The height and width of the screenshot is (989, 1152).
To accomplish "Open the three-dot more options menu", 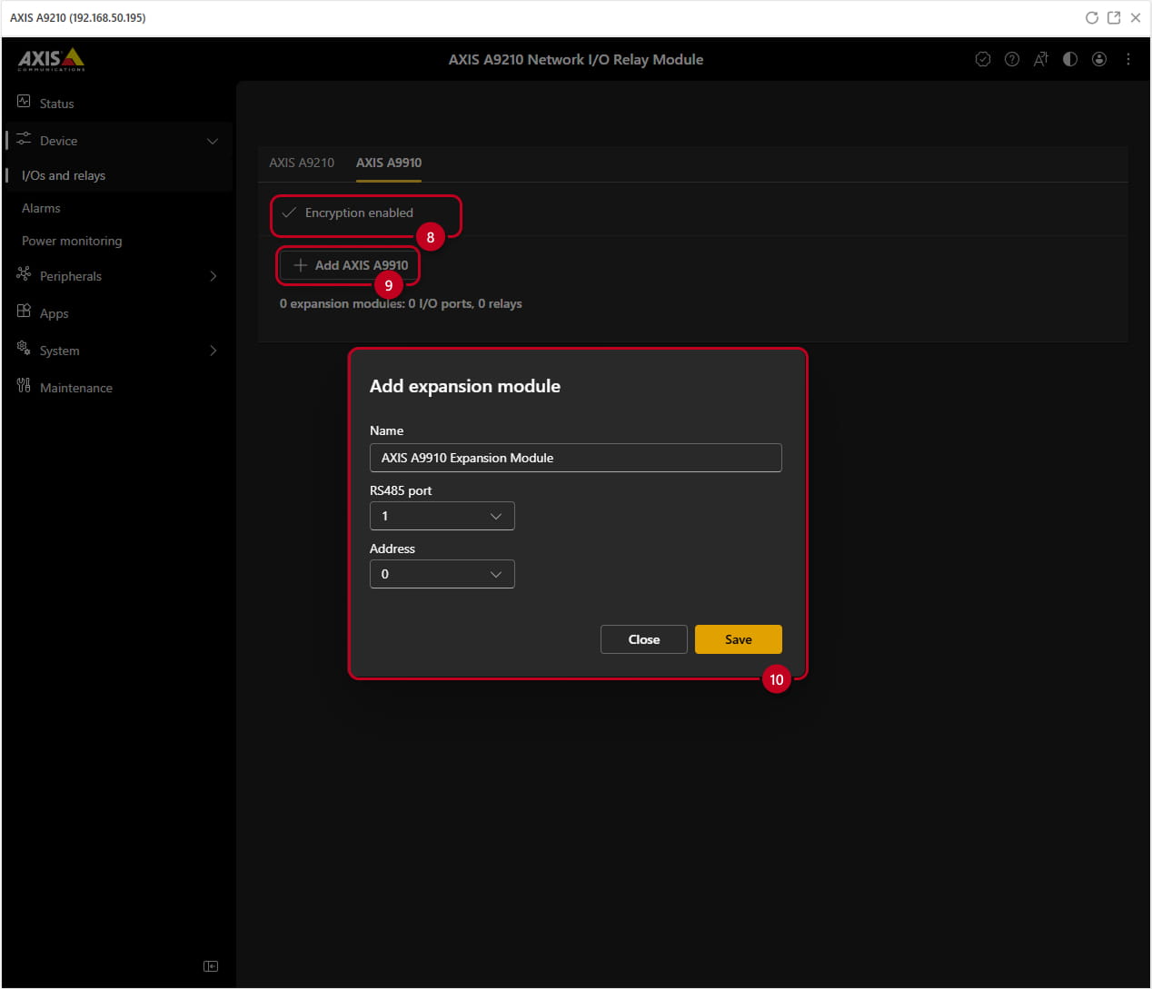I will click(1128, 59).
